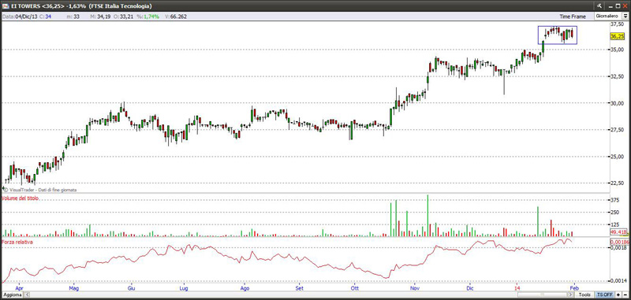Click the EI TOWERS title text

(25, 6)
